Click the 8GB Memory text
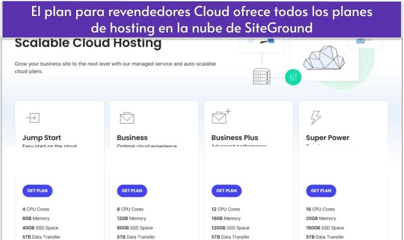This screenshot has height=240, width=404. pos(36,218)
